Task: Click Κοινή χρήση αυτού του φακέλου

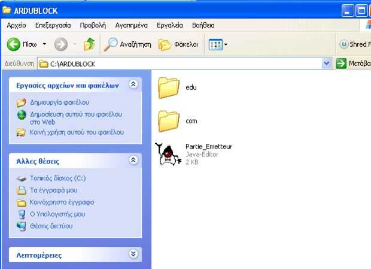Action: (x=77, y=132)
